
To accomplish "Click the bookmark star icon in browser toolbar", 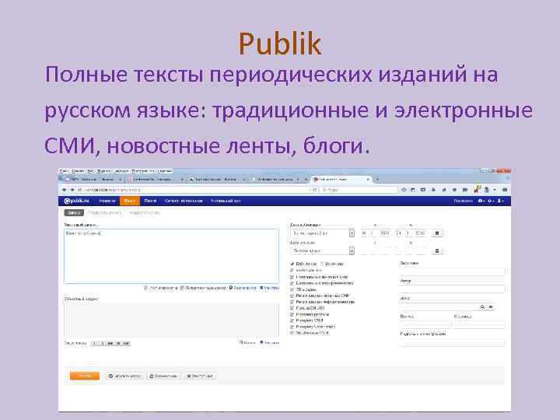I will [404, 190].
